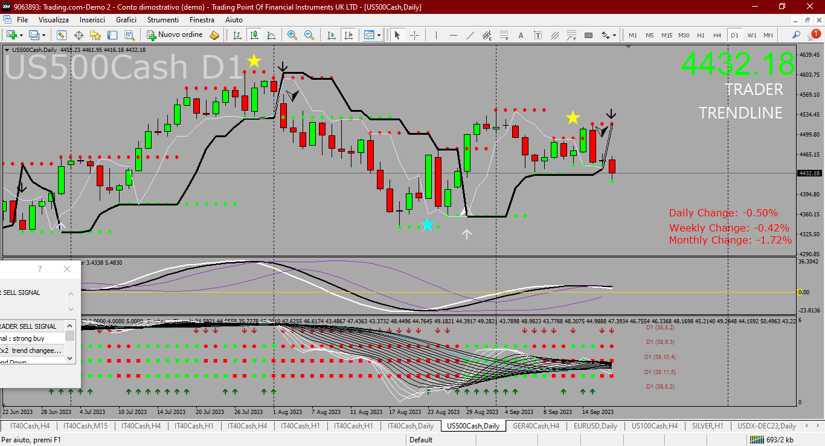Image resolution: width=825 pixels, height=446 pixels.
Task: Switch to the EURUSD,Daily chart tab
Action: [595, 426]
